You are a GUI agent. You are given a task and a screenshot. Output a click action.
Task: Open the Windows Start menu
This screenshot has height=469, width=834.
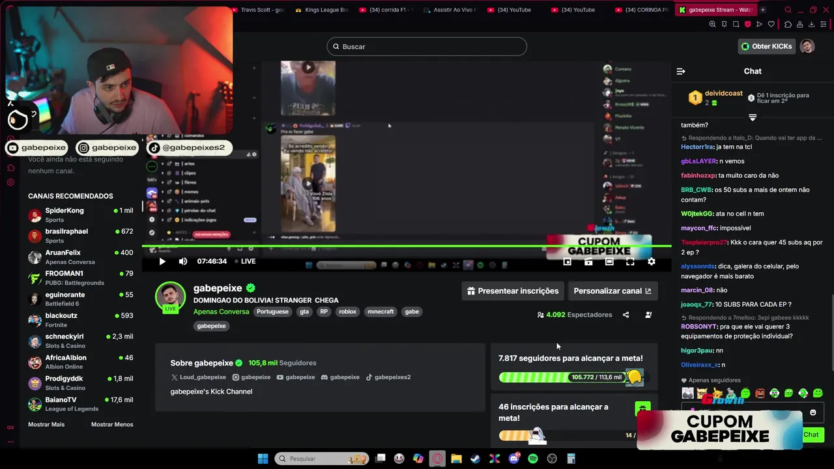(263, 459)
